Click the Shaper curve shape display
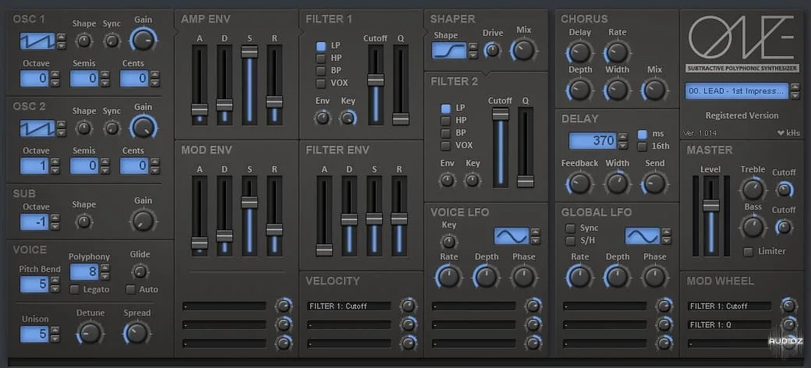 [449, 50]
